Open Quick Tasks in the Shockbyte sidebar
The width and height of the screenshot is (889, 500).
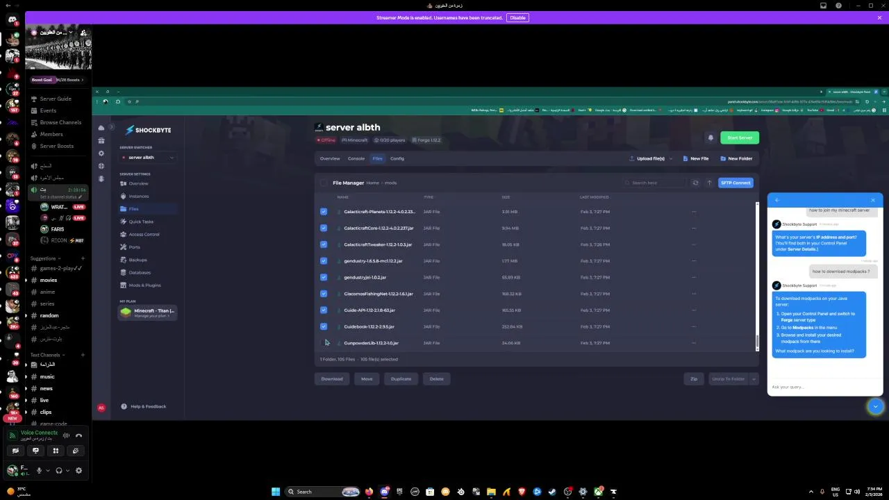pyautogui.click(x=147, y=222)
